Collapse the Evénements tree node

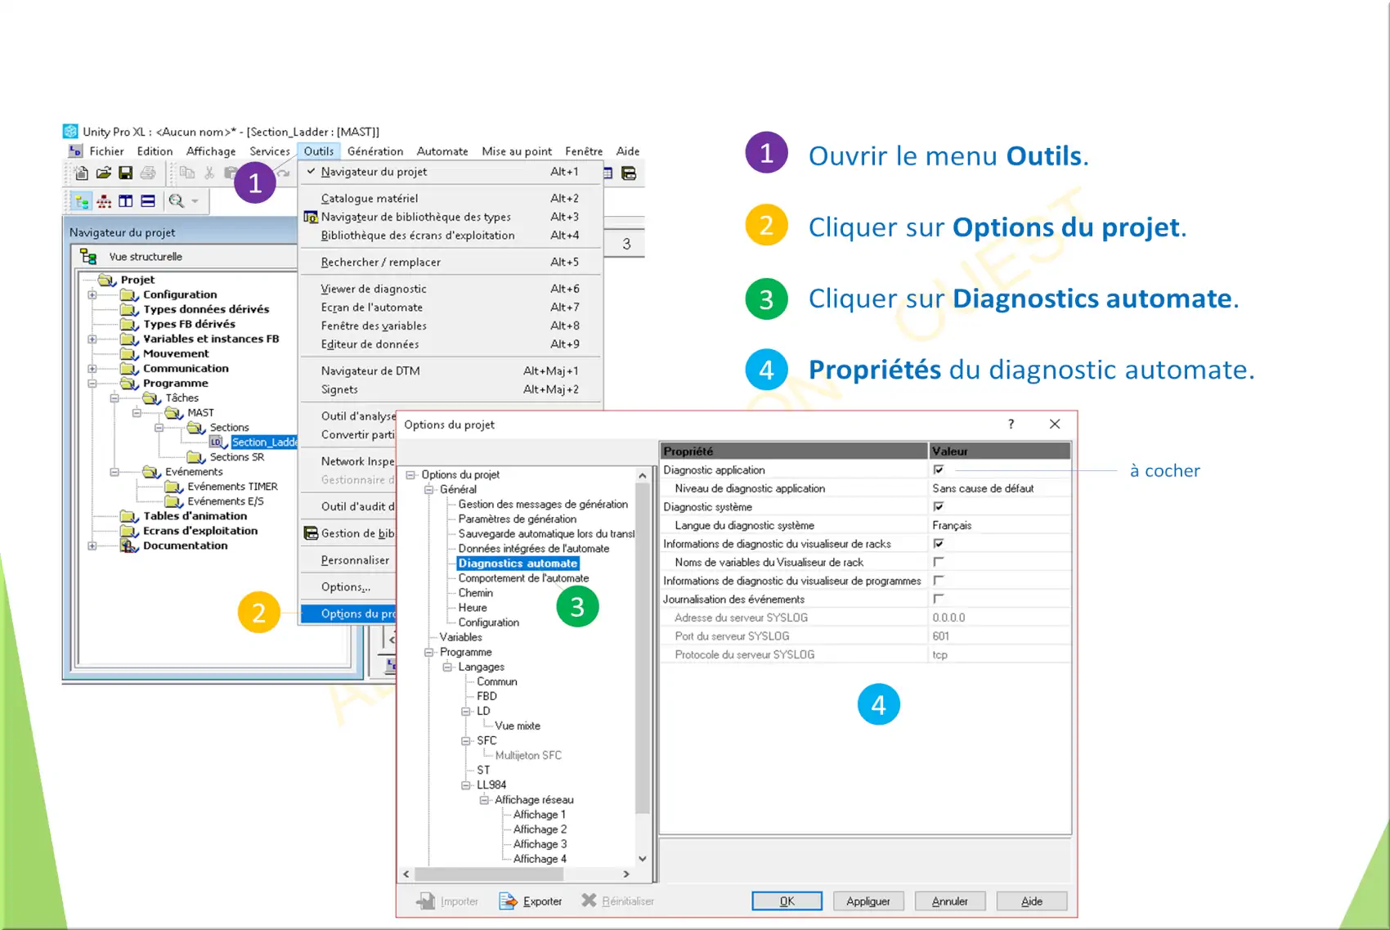[114, 472]
